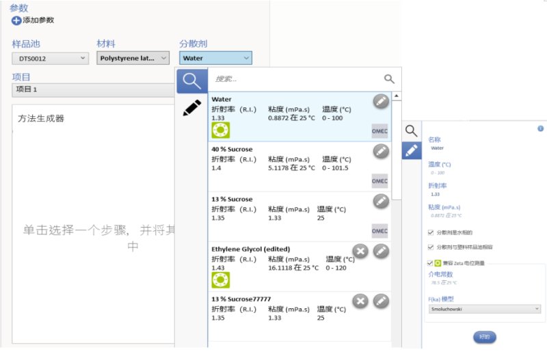547x354 pixels.
Task: Open the Smoluchowski F(ka) model dropdown
Action: 484,309
